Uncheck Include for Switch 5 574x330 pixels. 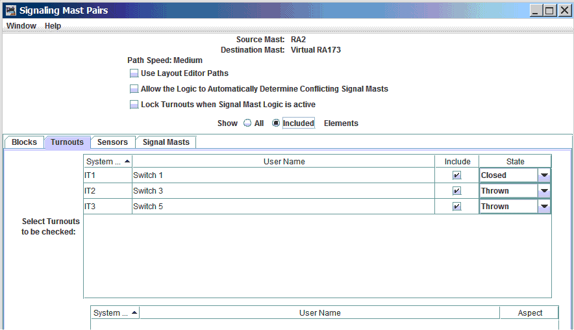coord(456,207)
